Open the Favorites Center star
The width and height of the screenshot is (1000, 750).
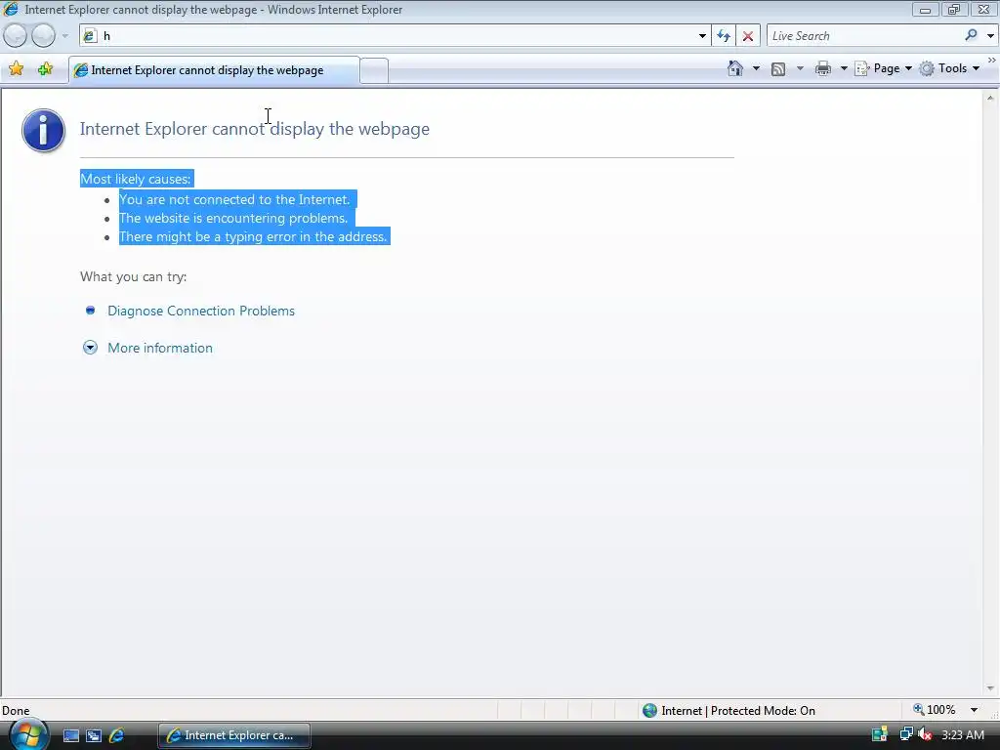(x=17, y=69)
